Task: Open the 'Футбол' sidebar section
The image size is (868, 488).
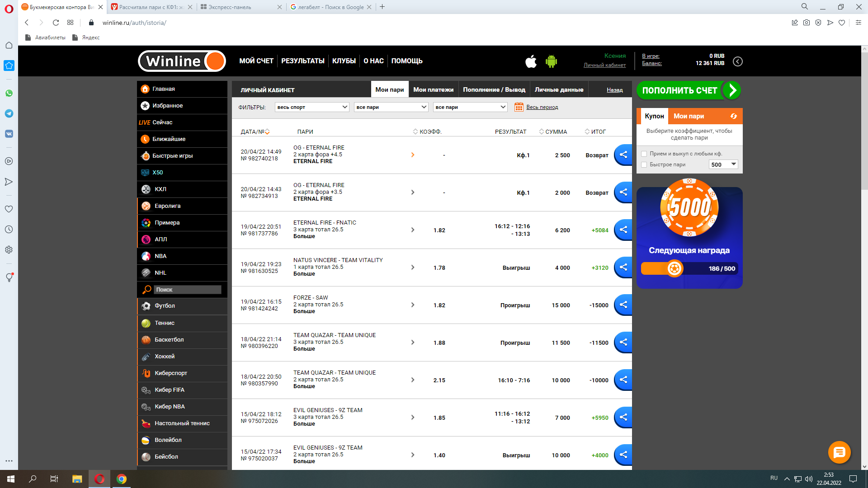Action: (182, 306)
